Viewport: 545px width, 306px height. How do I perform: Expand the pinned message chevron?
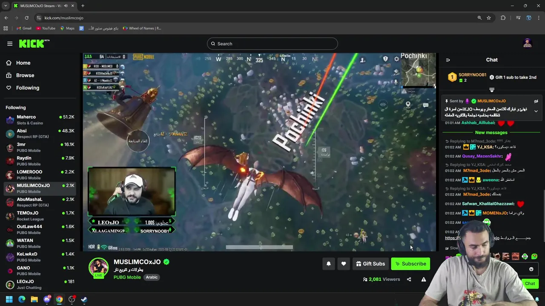536,111
